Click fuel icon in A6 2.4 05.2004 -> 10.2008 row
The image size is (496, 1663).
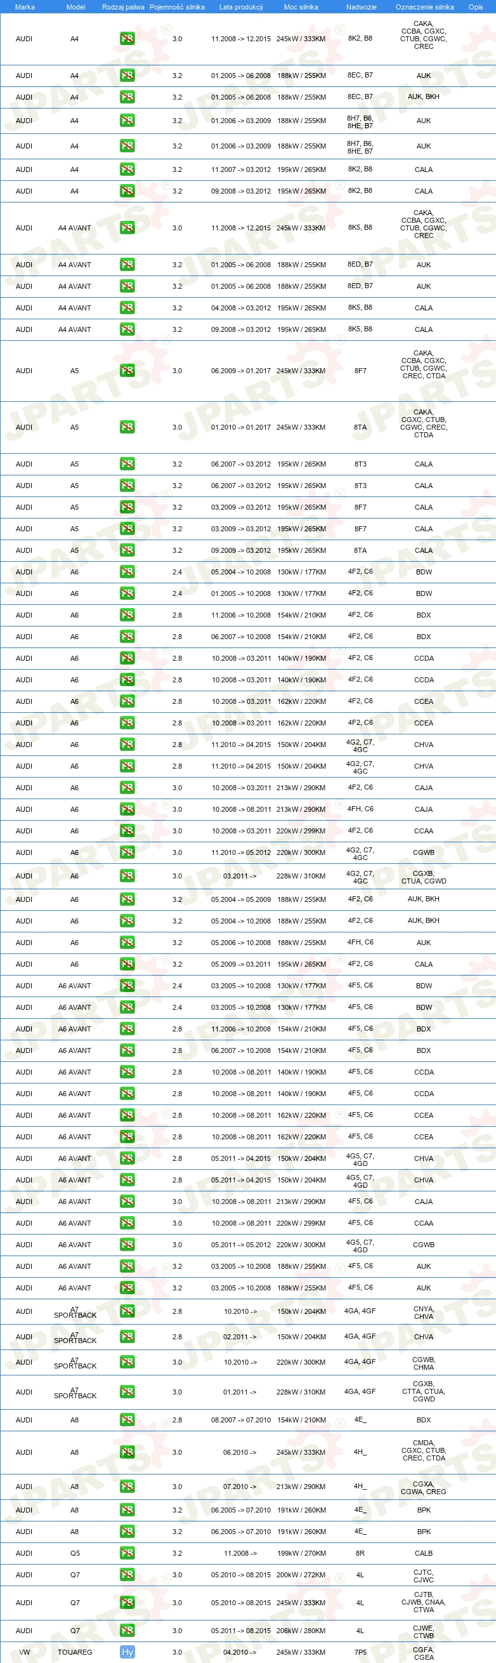[127, 572]
